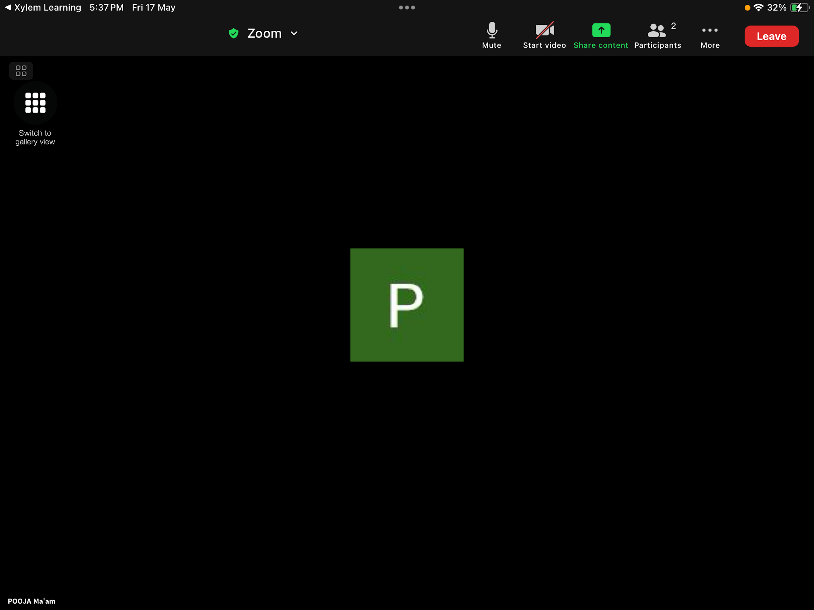Image resolution: width=814 pixels, height=610 pixels.
Task: Tap the green security shield icon
Action: pos(233,33)
